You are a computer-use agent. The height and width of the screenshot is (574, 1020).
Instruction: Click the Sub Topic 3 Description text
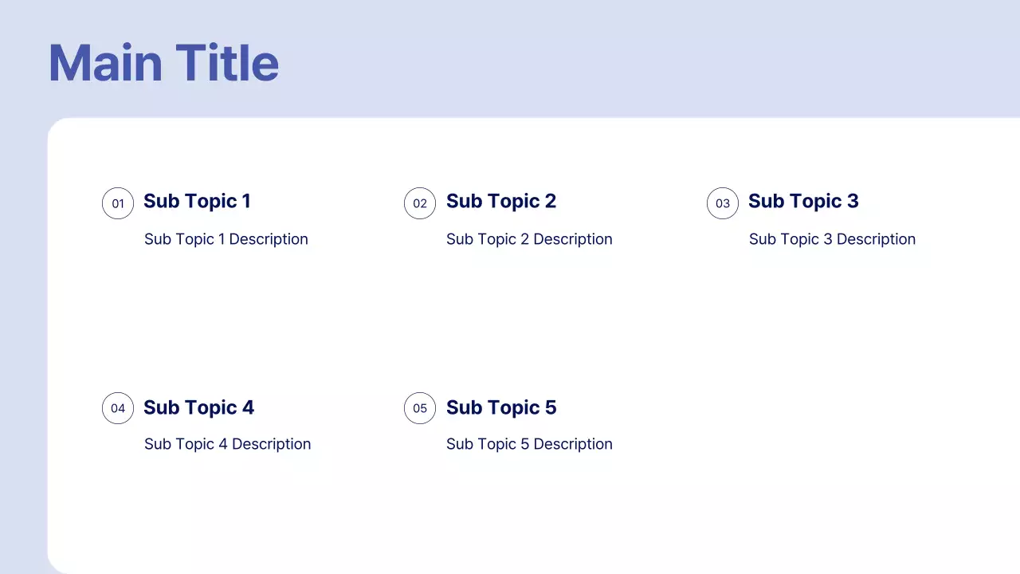point(832,239)
